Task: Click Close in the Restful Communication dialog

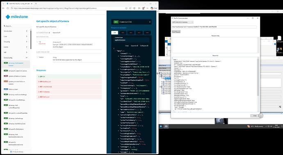Action: tap(255, 116)
